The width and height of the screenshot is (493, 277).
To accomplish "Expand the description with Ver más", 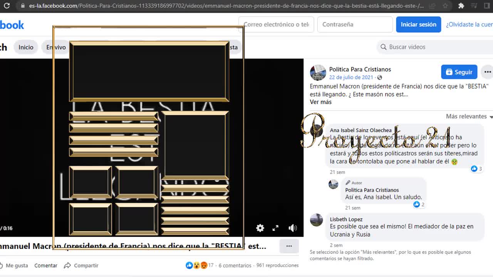I will tap(320, 102).
